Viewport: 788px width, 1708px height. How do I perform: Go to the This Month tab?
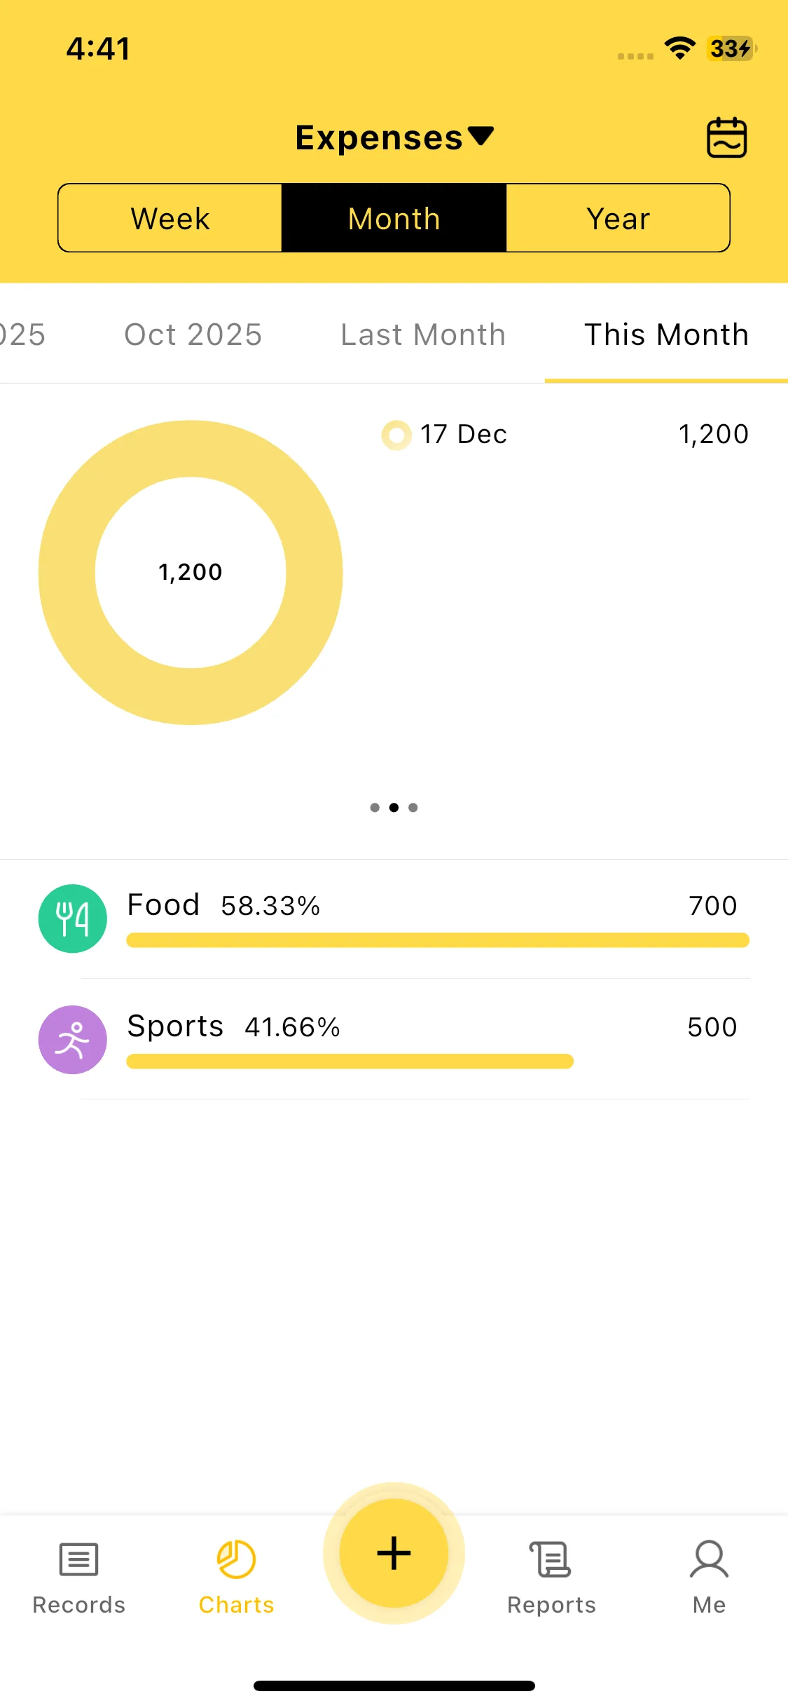click(666, 334)
